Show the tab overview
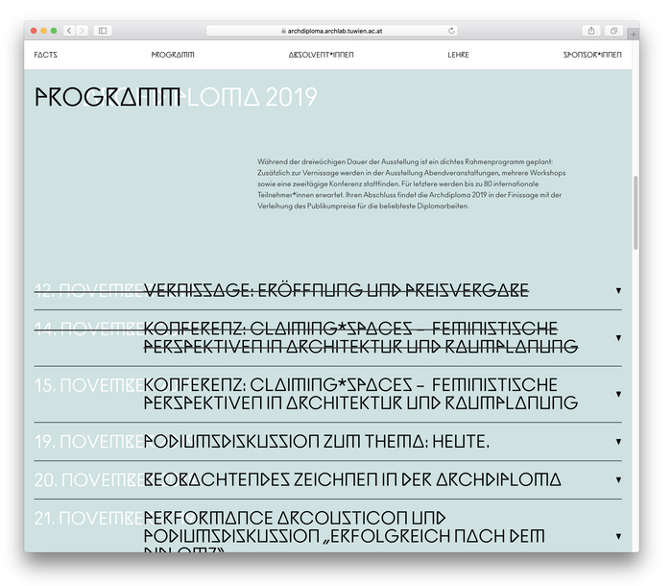 [x=612, y=31]
